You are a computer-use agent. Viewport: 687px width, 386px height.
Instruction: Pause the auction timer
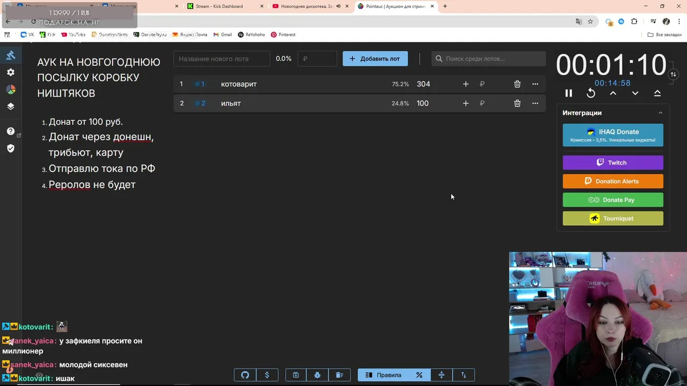pyautogui.click(x=569, y=93)
